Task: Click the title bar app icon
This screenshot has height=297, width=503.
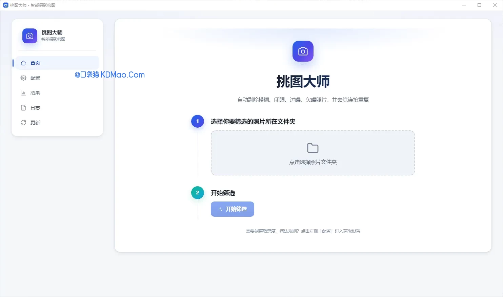Action: tap(5, 5)
